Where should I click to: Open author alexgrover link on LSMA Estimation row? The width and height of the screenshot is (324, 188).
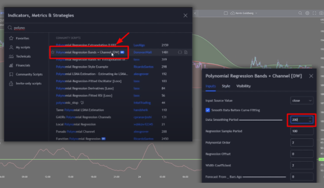[141, 74]
